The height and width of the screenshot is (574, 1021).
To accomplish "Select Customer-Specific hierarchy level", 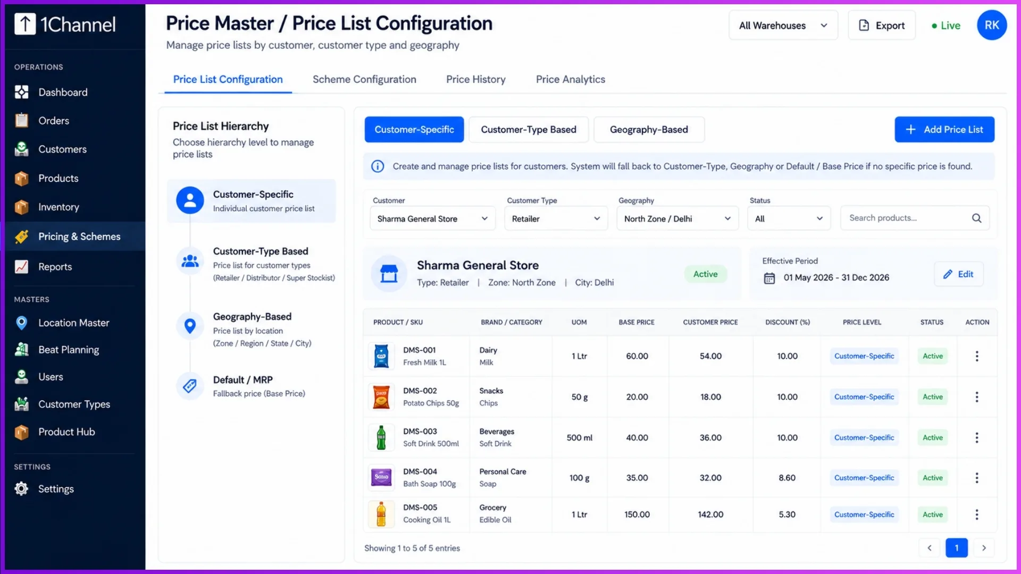I will coord(252,201).
